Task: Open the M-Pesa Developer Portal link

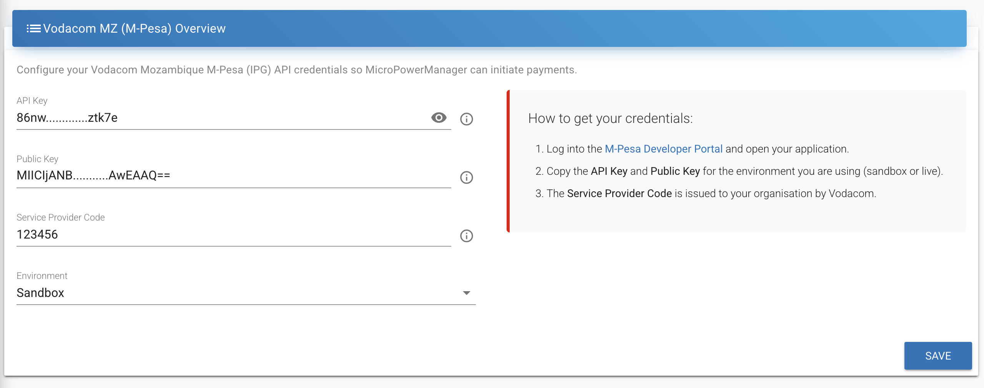Action: pos(663,149)
